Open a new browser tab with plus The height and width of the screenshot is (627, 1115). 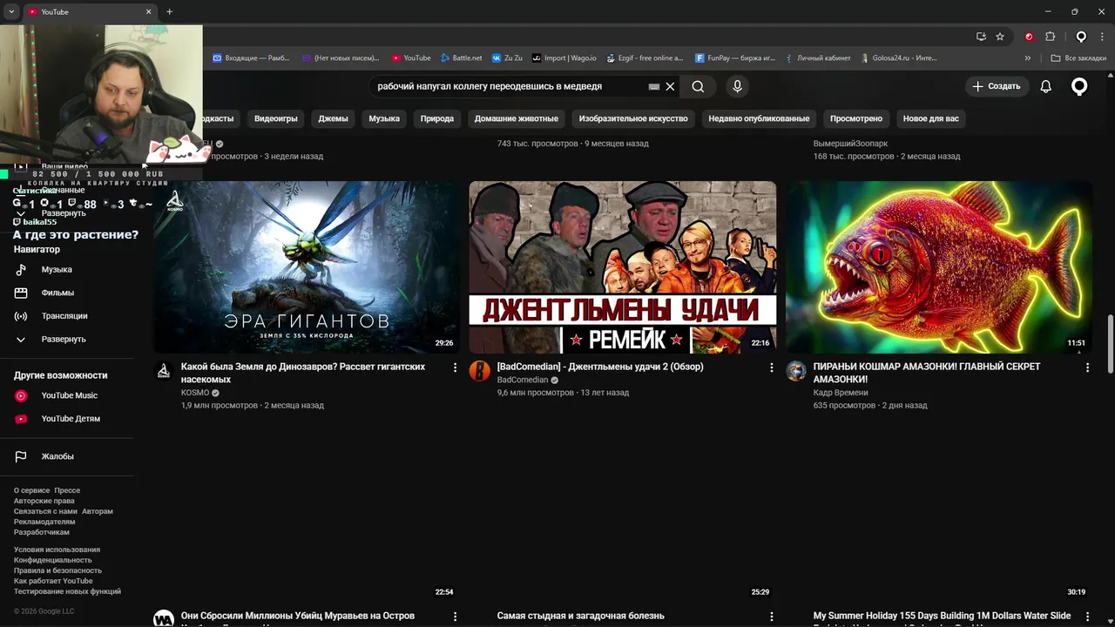[169, 11]
